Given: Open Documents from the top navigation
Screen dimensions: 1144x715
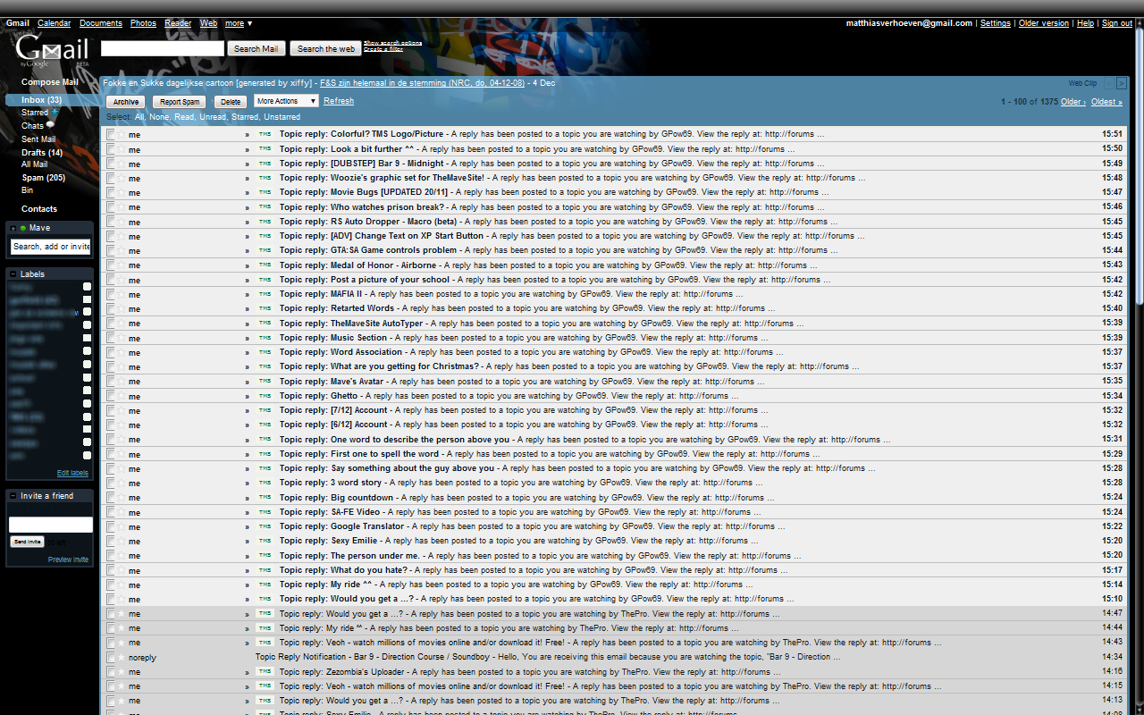Looking at the screenshot, I should coord(101,23).
